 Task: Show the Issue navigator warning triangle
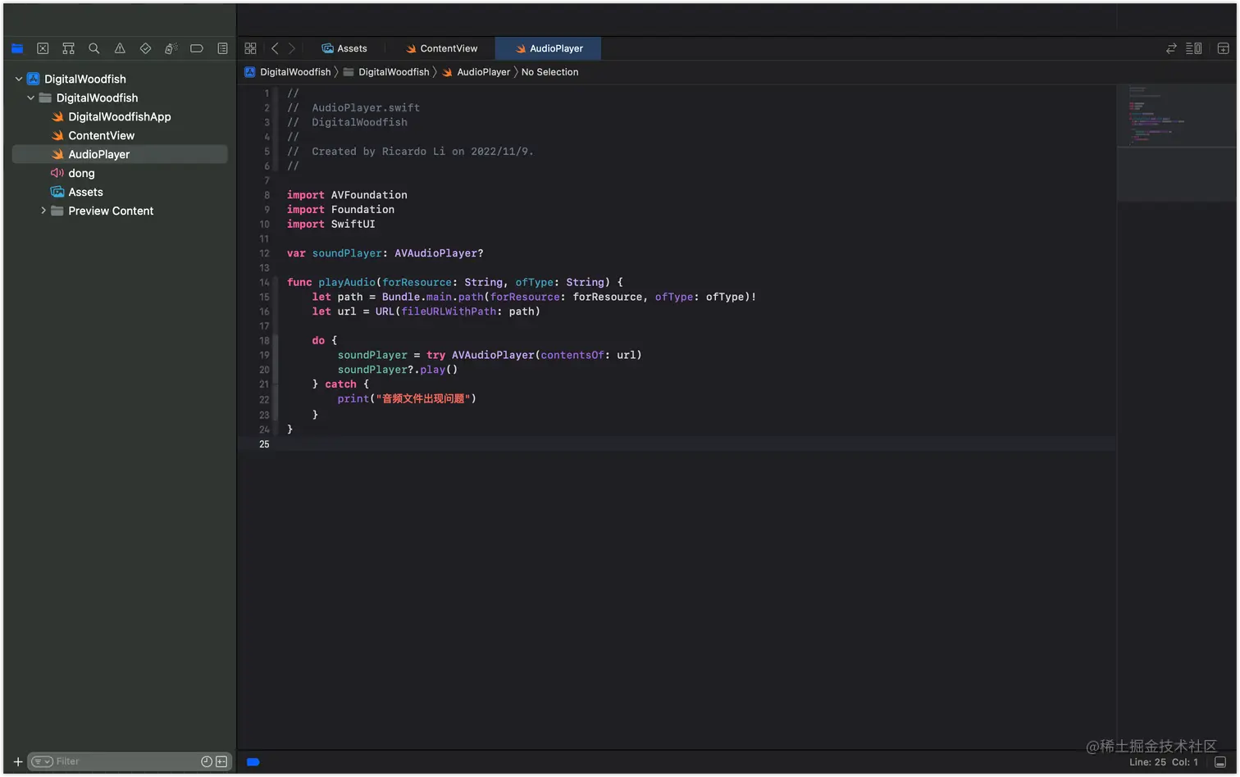point(120,48)
